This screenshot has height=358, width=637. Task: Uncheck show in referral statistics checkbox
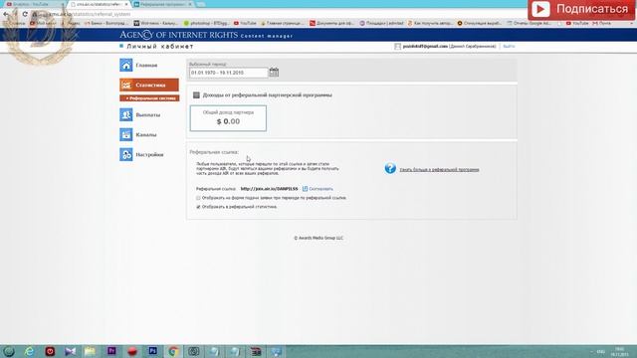(198, 207)
